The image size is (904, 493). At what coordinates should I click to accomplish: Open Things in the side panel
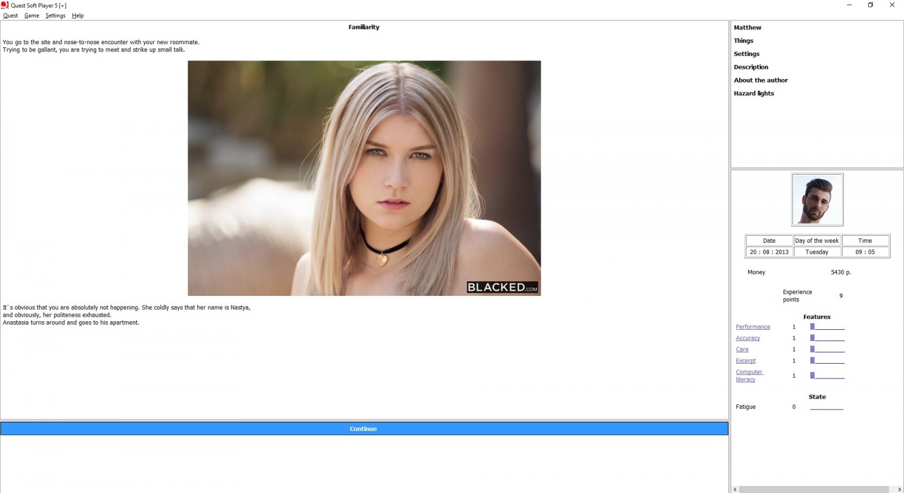[x=744, y=41]
